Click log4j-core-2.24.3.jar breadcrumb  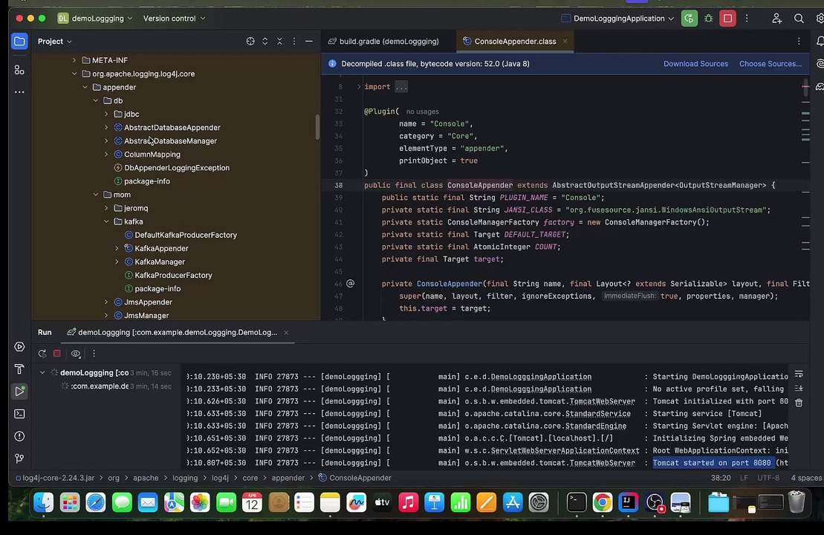coord(55,478)
